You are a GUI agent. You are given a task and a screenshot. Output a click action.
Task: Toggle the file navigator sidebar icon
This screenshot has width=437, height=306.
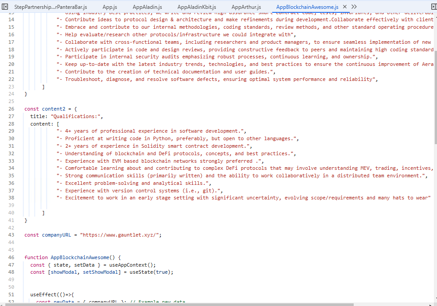(5, 7)
